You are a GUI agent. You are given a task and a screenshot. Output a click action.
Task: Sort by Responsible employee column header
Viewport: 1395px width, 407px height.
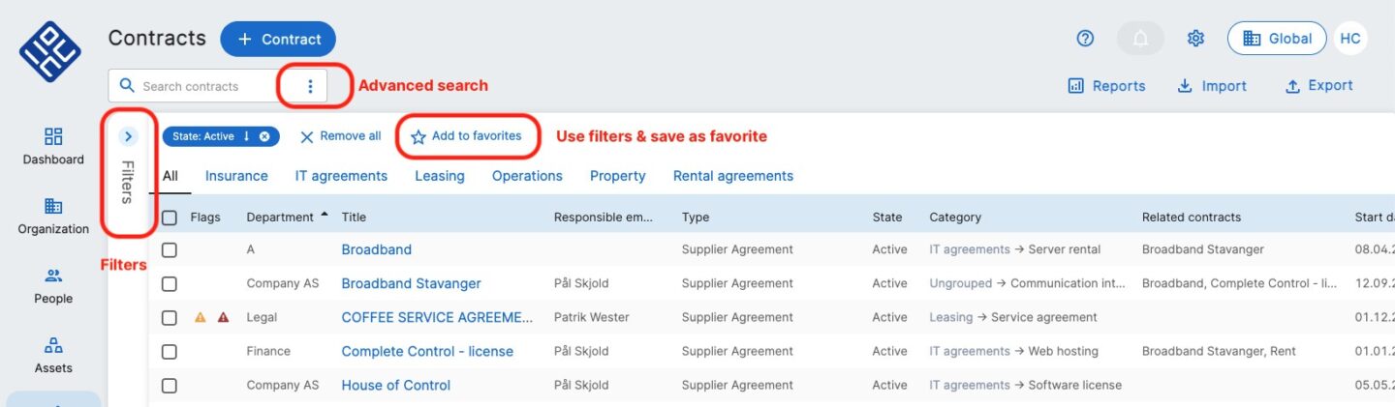click(604, 217)
